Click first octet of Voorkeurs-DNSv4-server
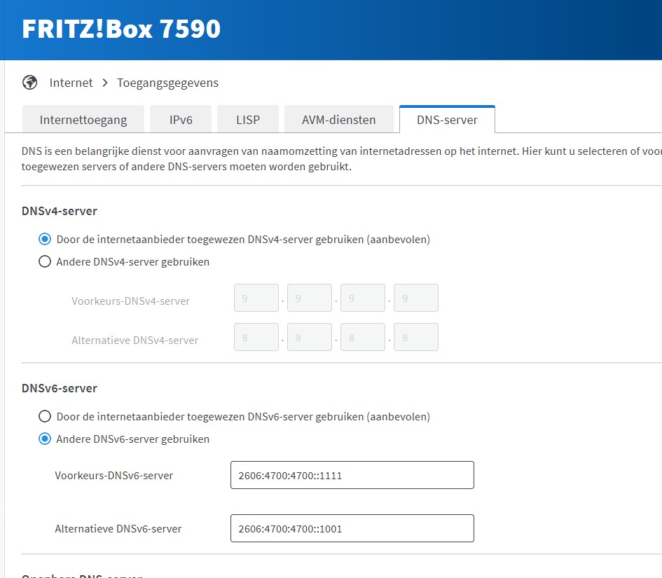 (x=256, y=298)
